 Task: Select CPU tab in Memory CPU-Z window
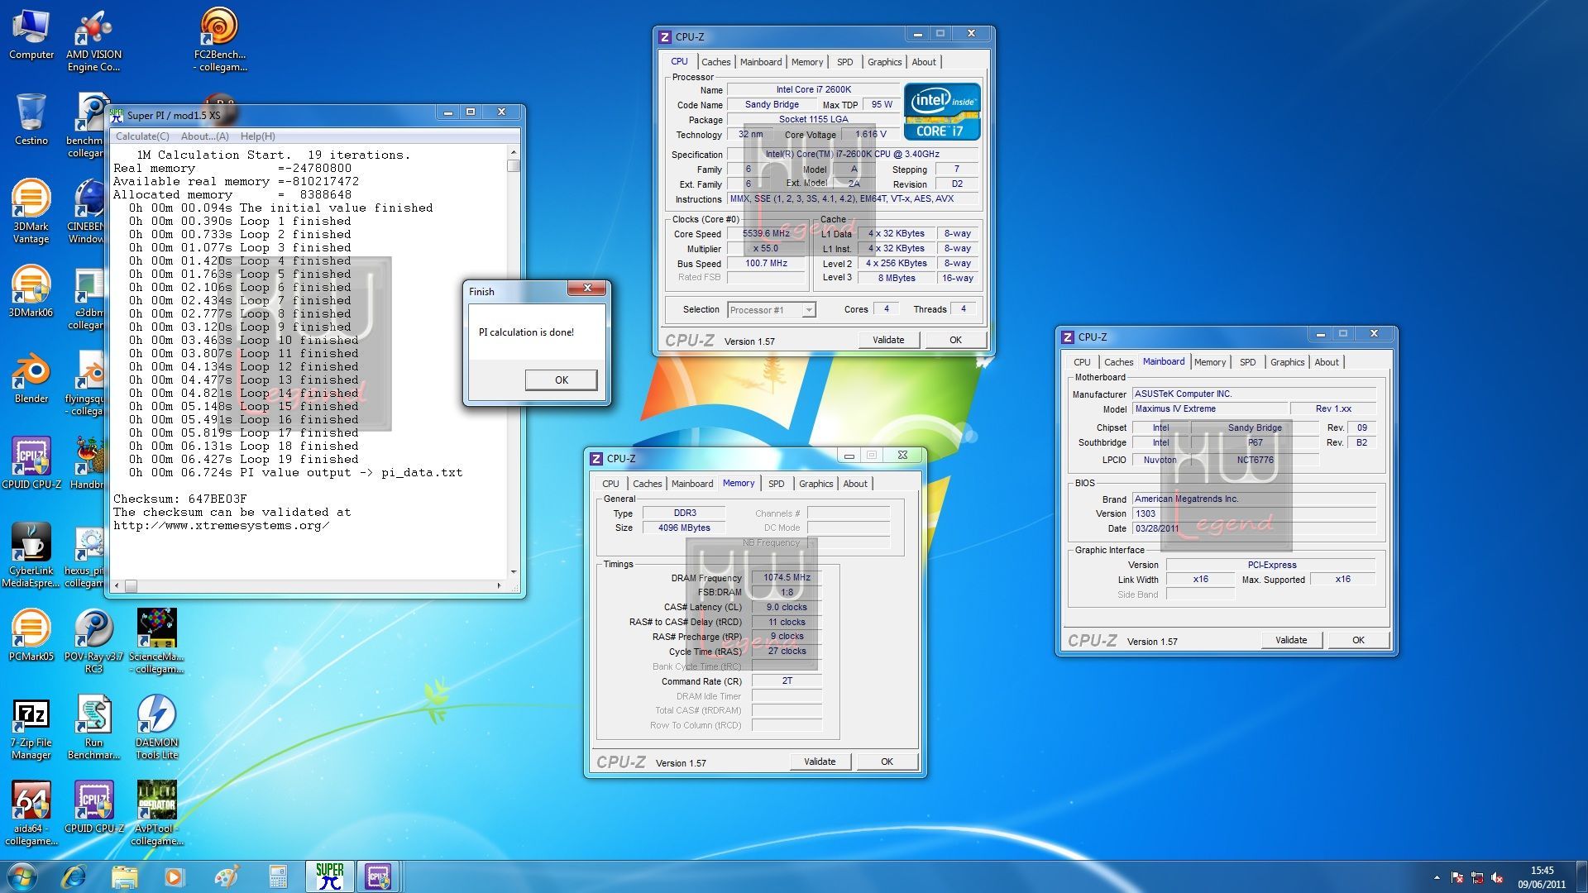click(610, 484)
